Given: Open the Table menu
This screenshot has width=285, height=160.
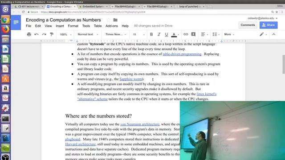Looking at the screenshot, I should pyautogui.click(x=98, y=26).
